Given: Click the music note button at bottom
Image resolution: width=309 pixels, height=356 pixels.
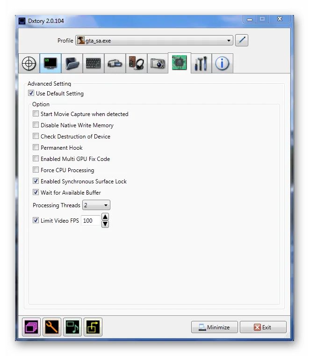Looking at the screenshot, I should point(72,327).
